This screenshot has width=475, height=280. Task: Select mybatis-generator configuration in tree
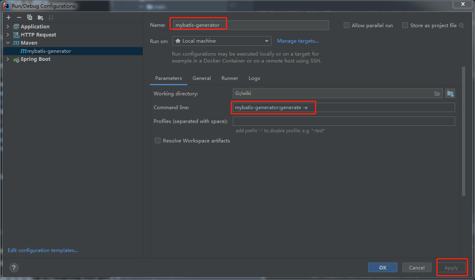[x=73, y=51]
